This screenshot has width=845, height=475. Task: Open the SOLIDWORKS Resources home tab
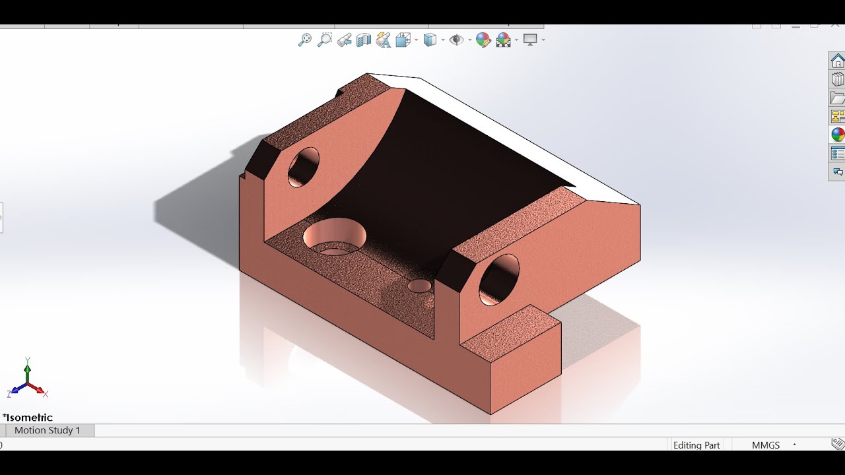pos(837,61)
